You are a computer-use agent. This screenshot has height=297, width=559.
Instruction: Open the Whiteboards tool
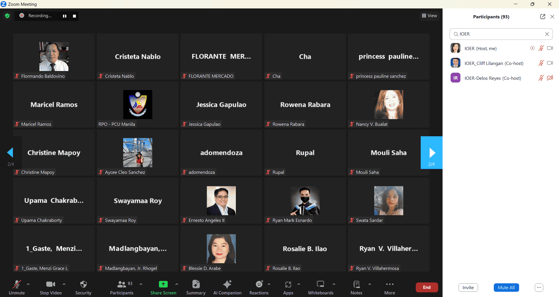click(x=321, y=287)
